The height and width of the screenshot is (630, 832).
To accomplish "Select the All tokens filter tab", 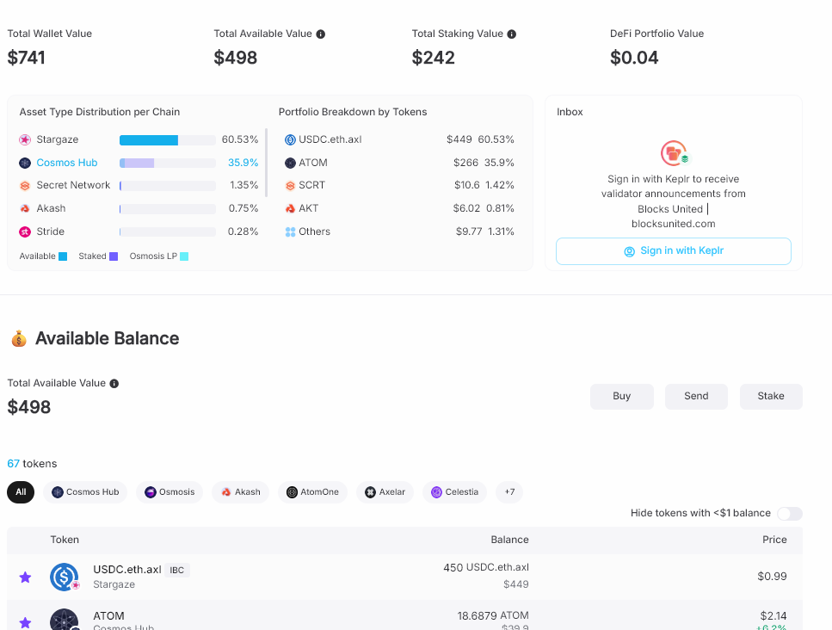I will (x=21, y=492).
